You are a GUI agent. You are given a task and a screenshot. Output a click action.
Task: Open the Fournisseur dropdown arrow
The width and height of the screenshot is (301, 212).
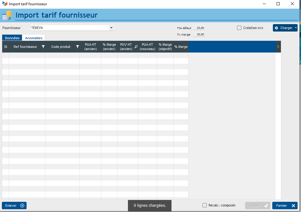click(111, 28)
